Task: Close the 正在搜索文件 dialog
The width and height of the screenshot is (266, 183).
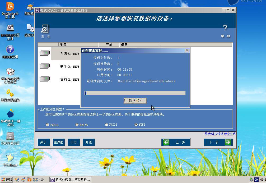Action: click(x=187, y=51)
